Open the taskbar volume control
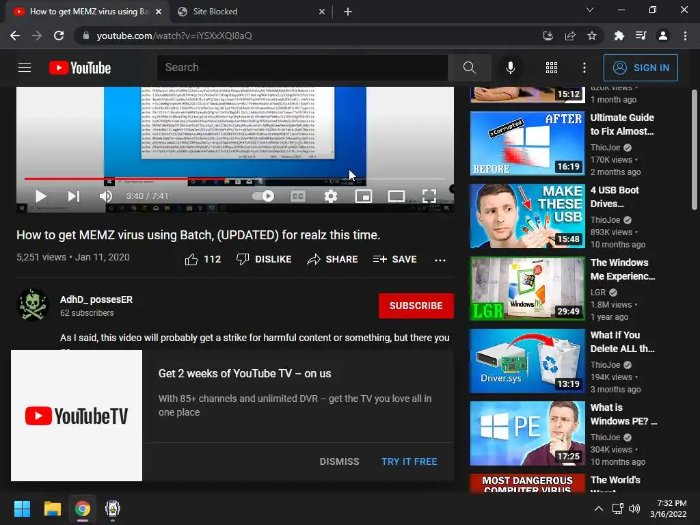The height and width of the screenshot is (525, 700). 634,509
